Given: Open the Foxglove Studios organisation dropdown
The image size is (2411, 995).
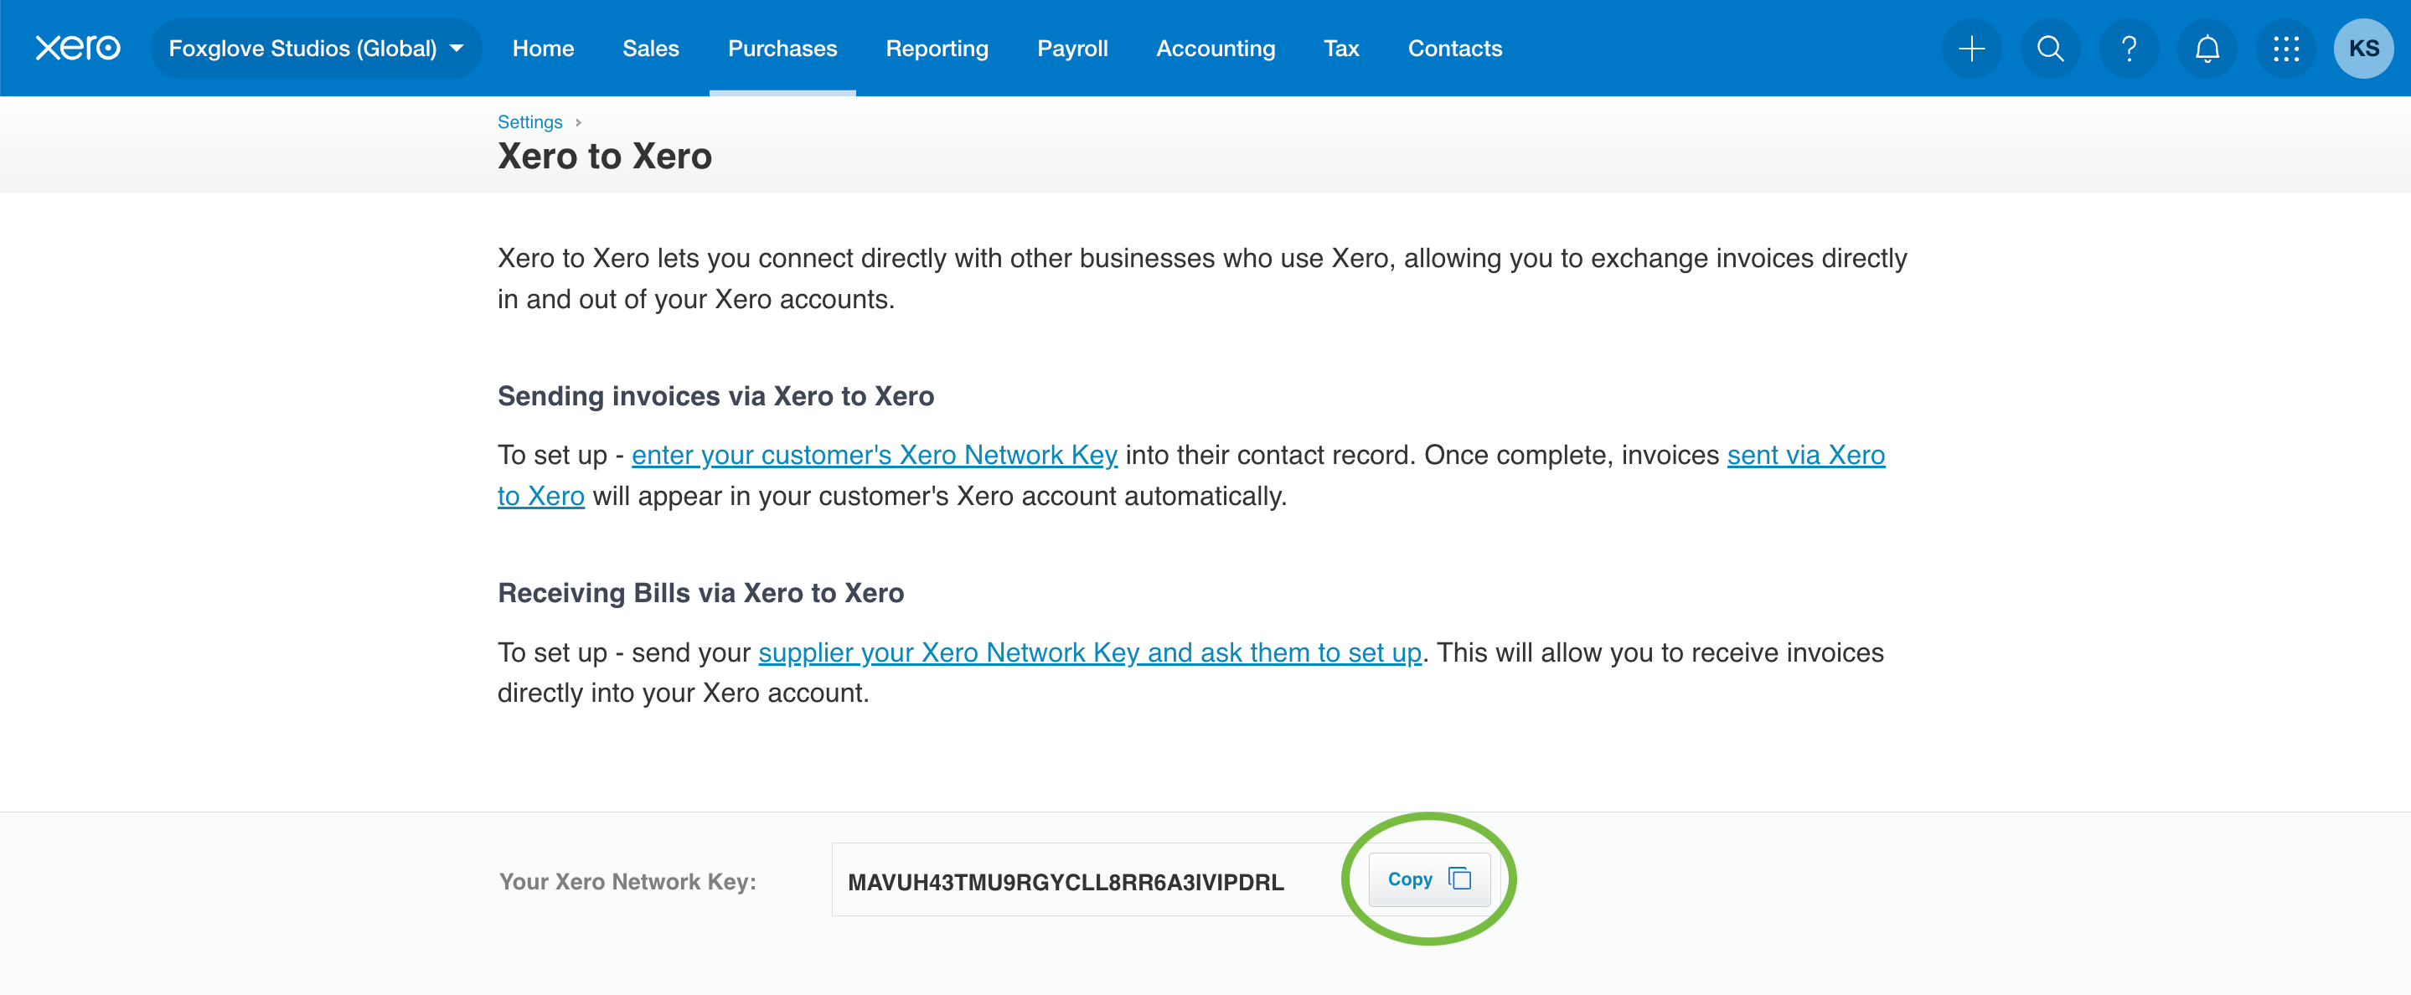Looking at the screenshot, I should click(316, 48).
